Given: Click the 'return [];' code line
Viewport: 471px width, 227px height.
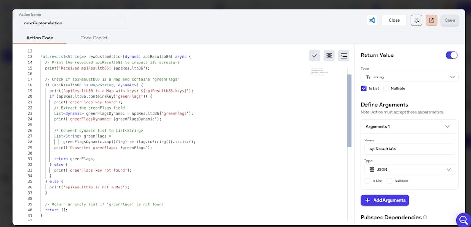Looking at the screenshot, I should 57,210.
